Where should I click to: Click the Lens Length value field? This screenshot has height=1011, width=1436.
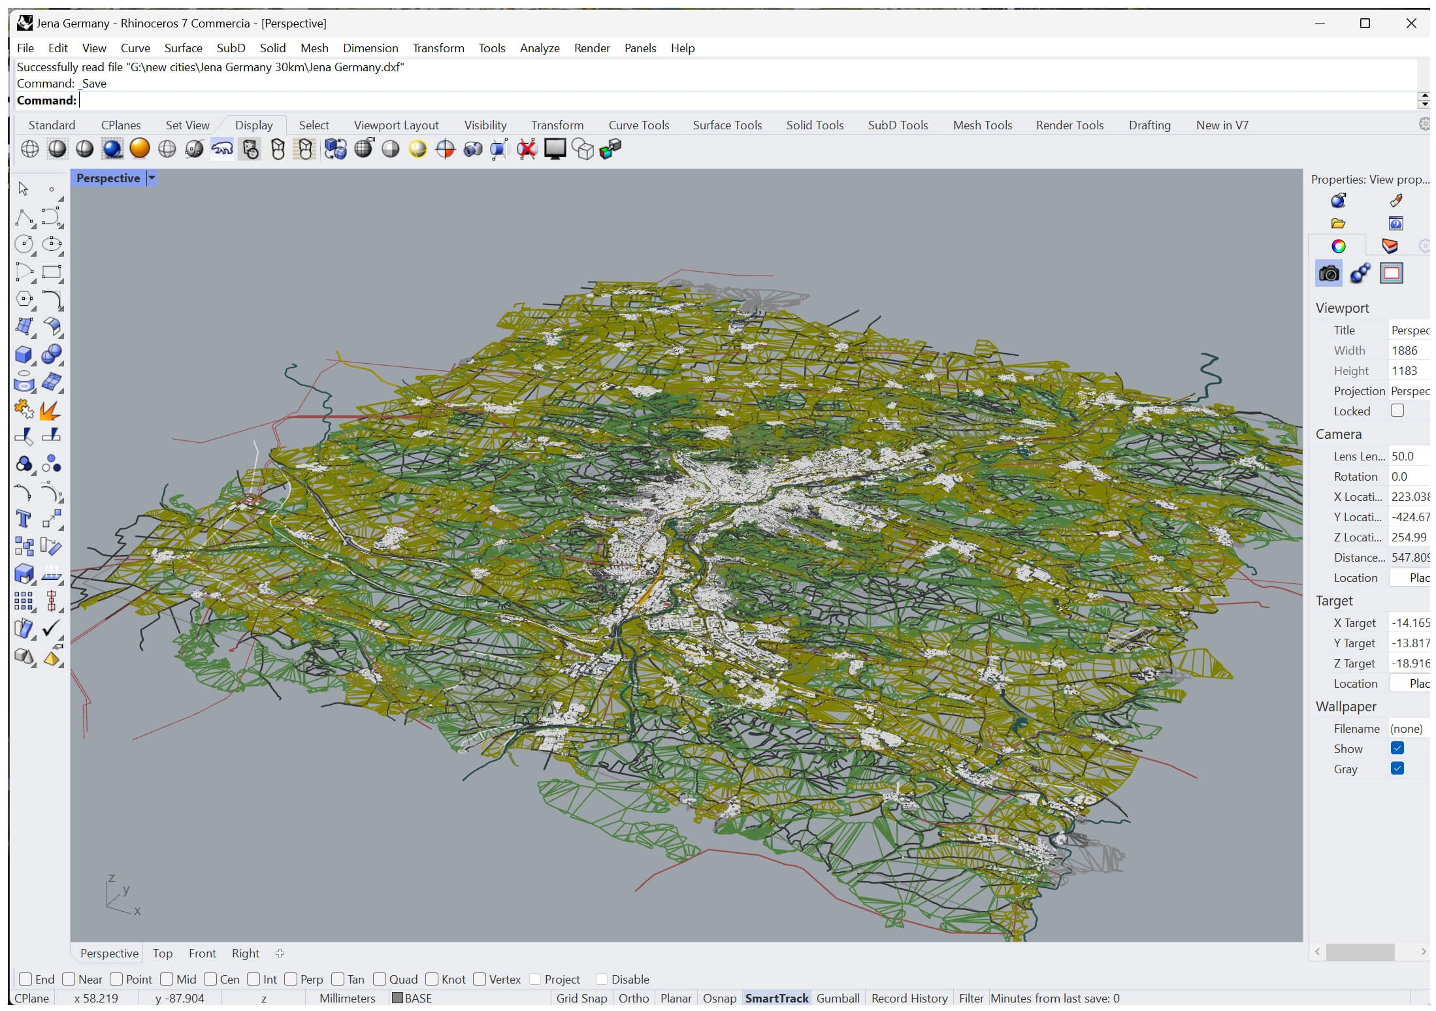click(1409, 456)
